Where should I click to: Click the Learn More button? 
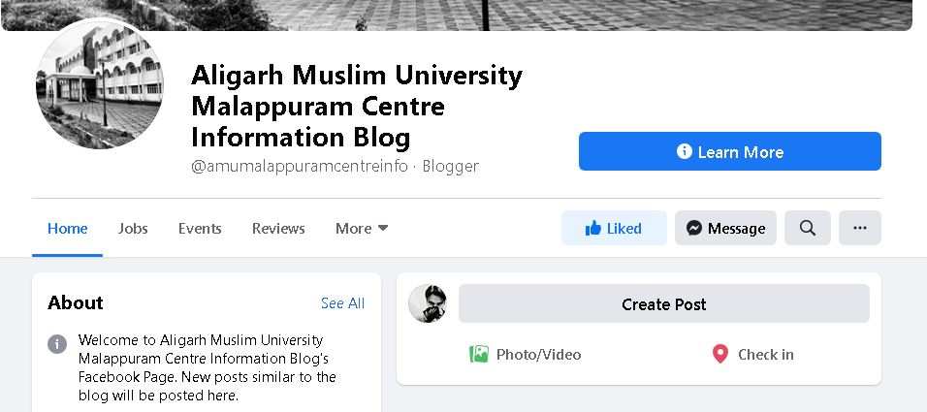pos(730,151)
